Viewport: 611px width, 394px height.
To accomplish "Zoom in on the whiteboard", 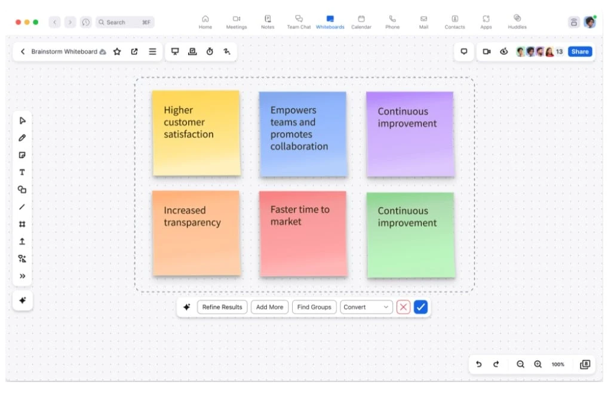I will [538, 364].
